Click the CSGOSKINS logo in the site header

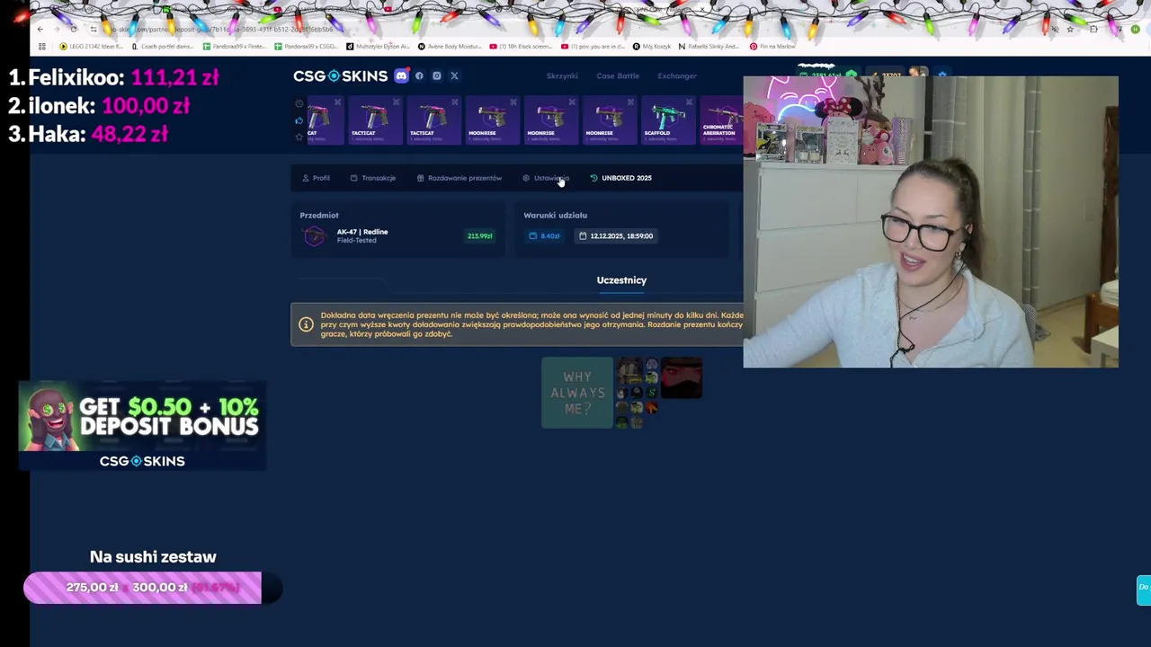click(340, 75)
